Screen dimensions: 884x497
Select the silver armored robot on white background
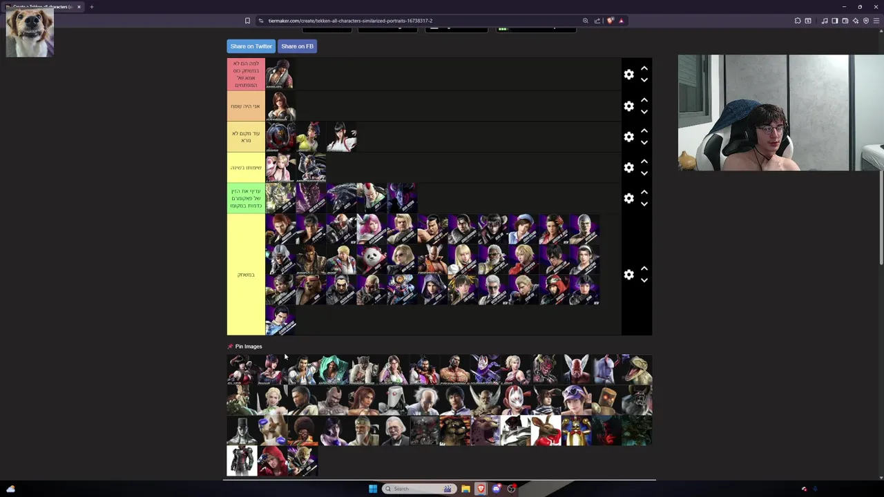(x=242, y=461)
